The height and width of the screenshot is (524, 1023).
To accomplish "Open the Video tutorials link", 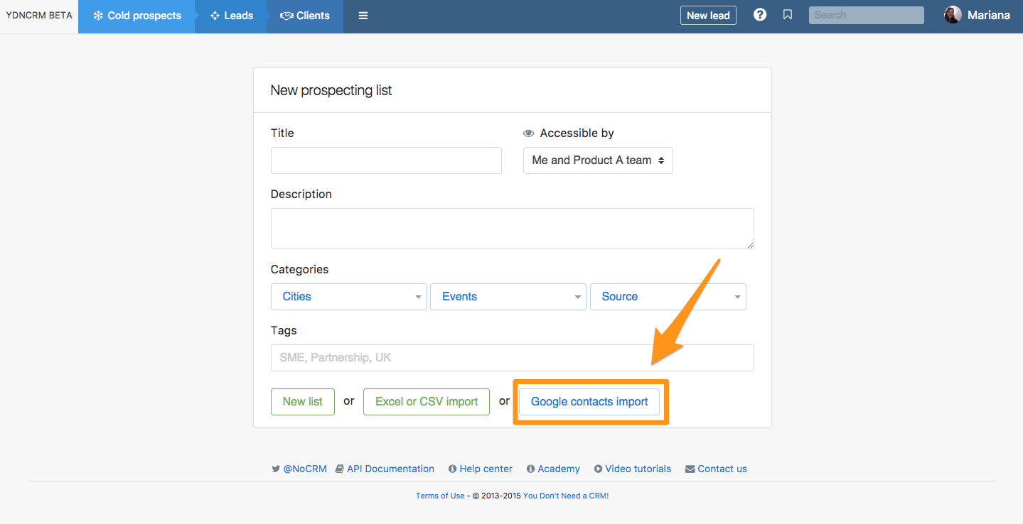I will click(633, 469).
